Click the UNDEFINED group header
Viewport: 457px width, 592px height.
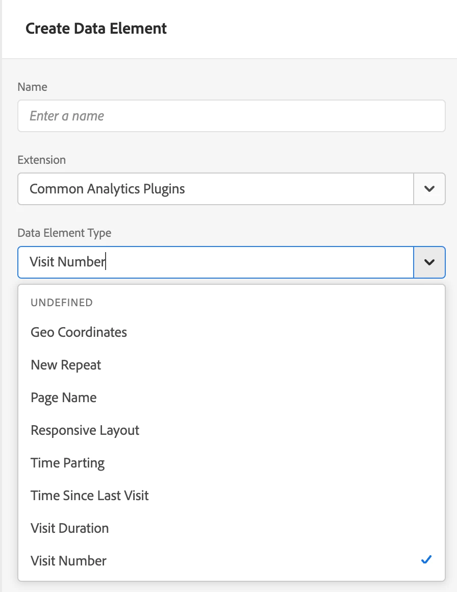[62, 303]
